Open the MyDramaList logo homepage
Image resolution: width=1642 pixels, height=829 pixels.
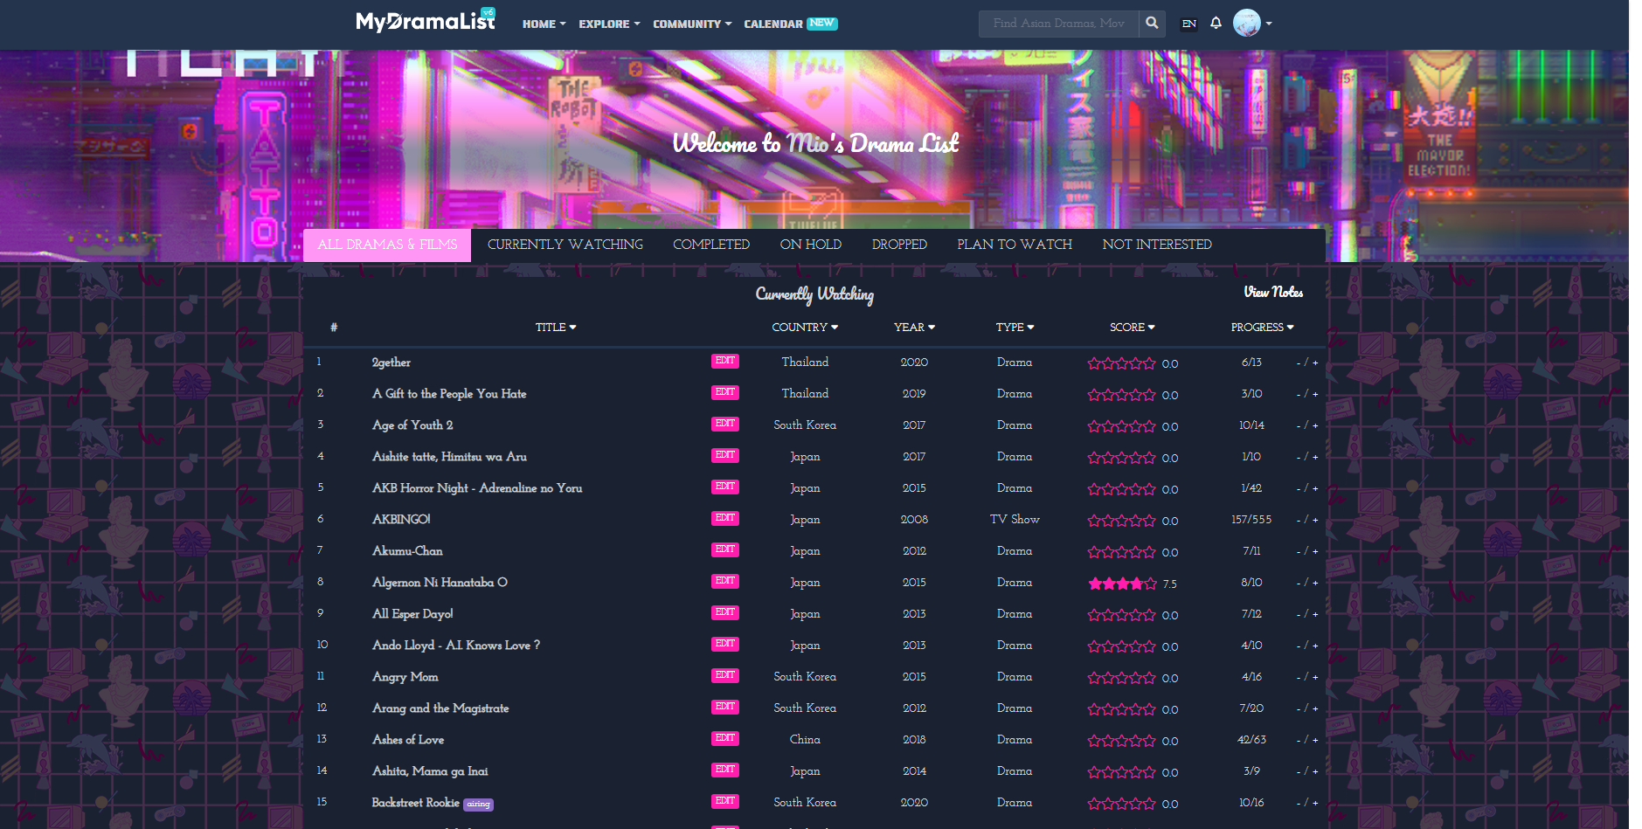[426, 21]
